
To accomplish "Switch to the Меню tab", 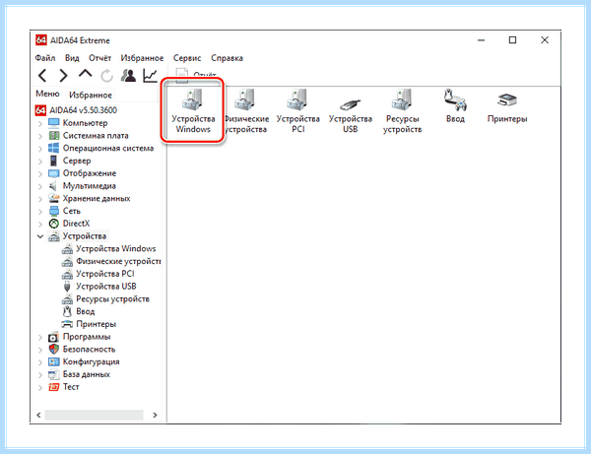I will [x=47, y=94].
